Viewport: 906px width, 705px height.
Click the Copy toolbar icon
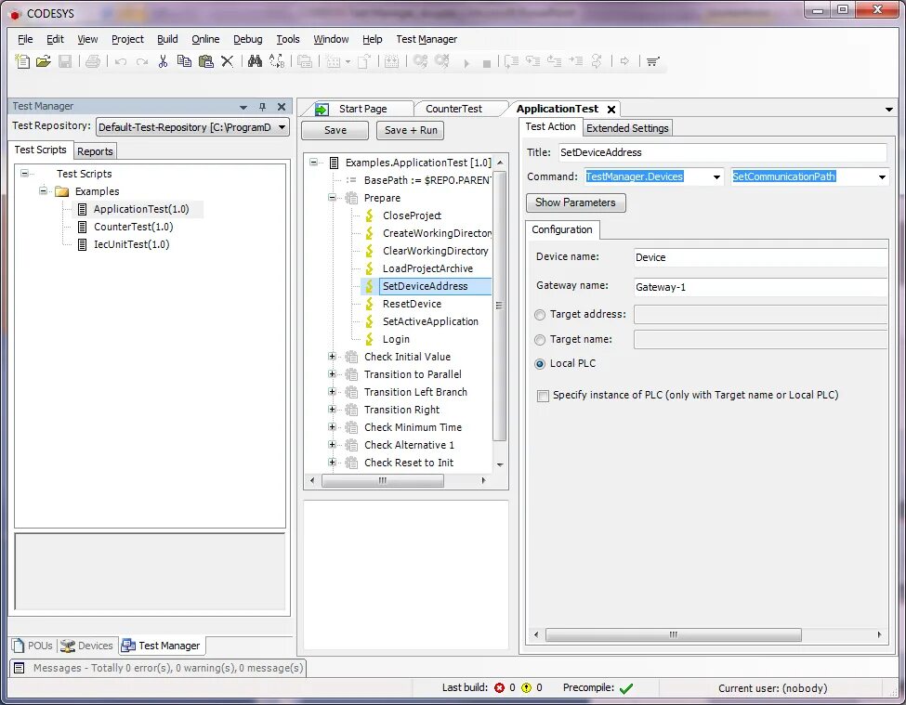(184, 61)
